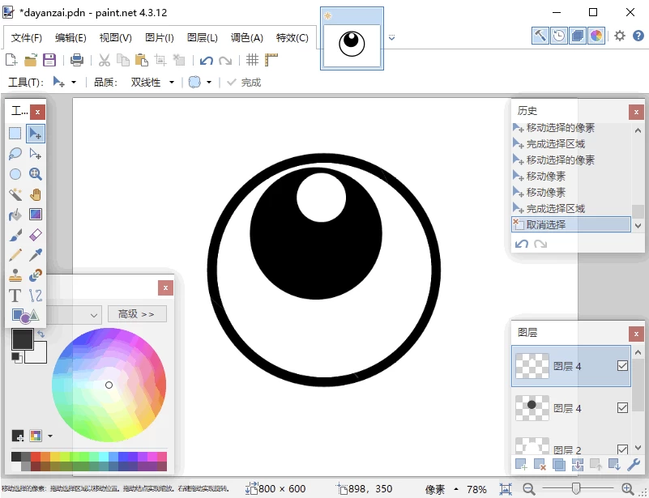Select the Pan hand tool
Viewport: 649px width, 498px height.
click(x=36, y=194)
